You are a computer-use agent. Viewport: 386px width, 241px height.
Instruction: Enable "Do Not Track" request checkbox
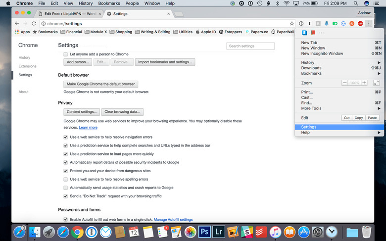coord(66,196)
